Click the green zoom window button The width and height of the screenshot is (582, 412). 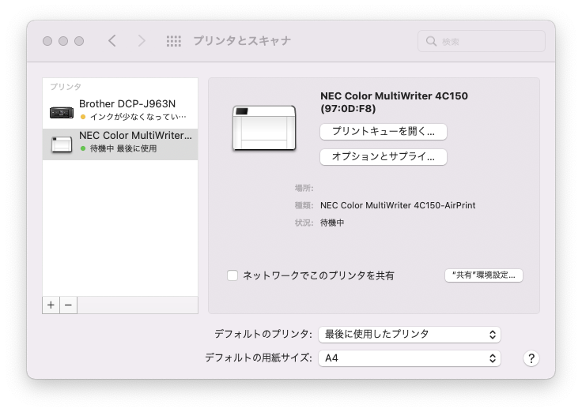coord(79,41)
